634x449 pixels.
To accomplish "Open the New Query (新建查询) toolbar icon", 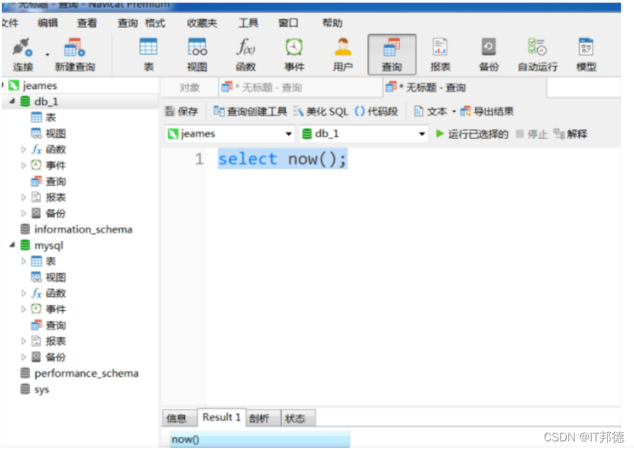I will [75, 55].
